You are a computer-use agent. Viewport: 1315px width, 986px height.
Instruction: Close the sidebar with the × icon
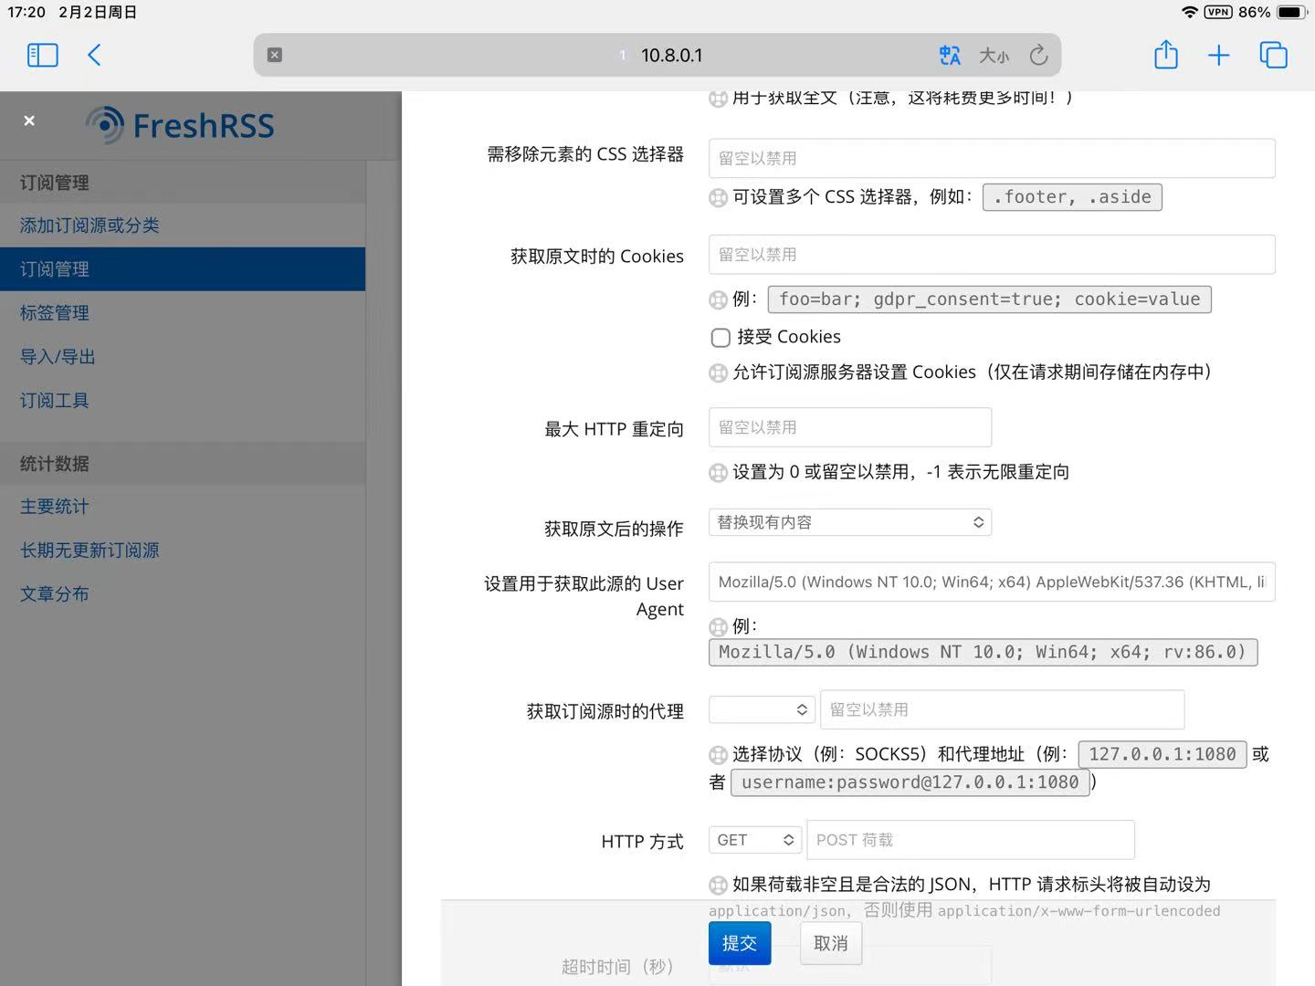[x=28, y=120]
